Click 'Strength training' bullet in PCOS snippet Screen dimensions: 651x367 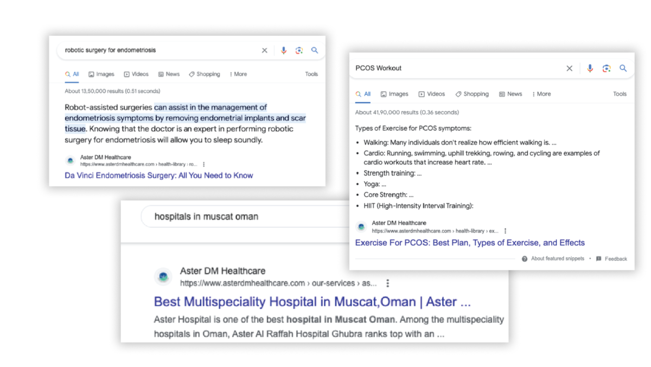pyautogui.click(x=393, y=173)
